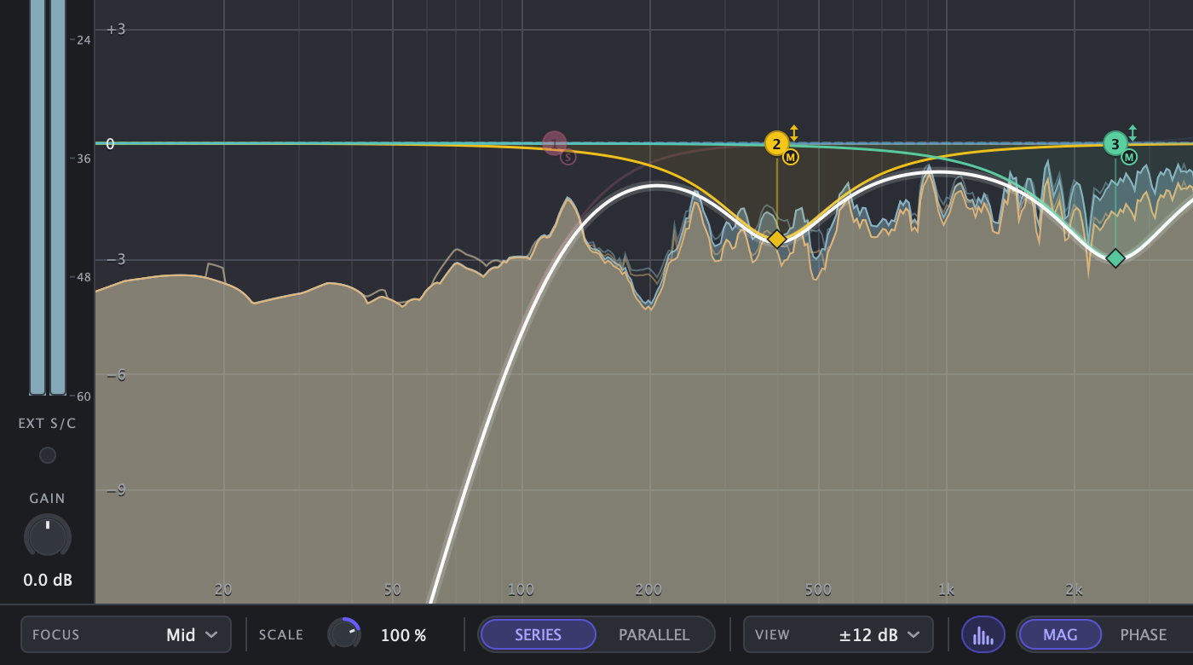The width and height of the screenshot is (1193, 665).
Task: Select green band 3 node
Action: pyautogui.click(x=1115, y=143)
